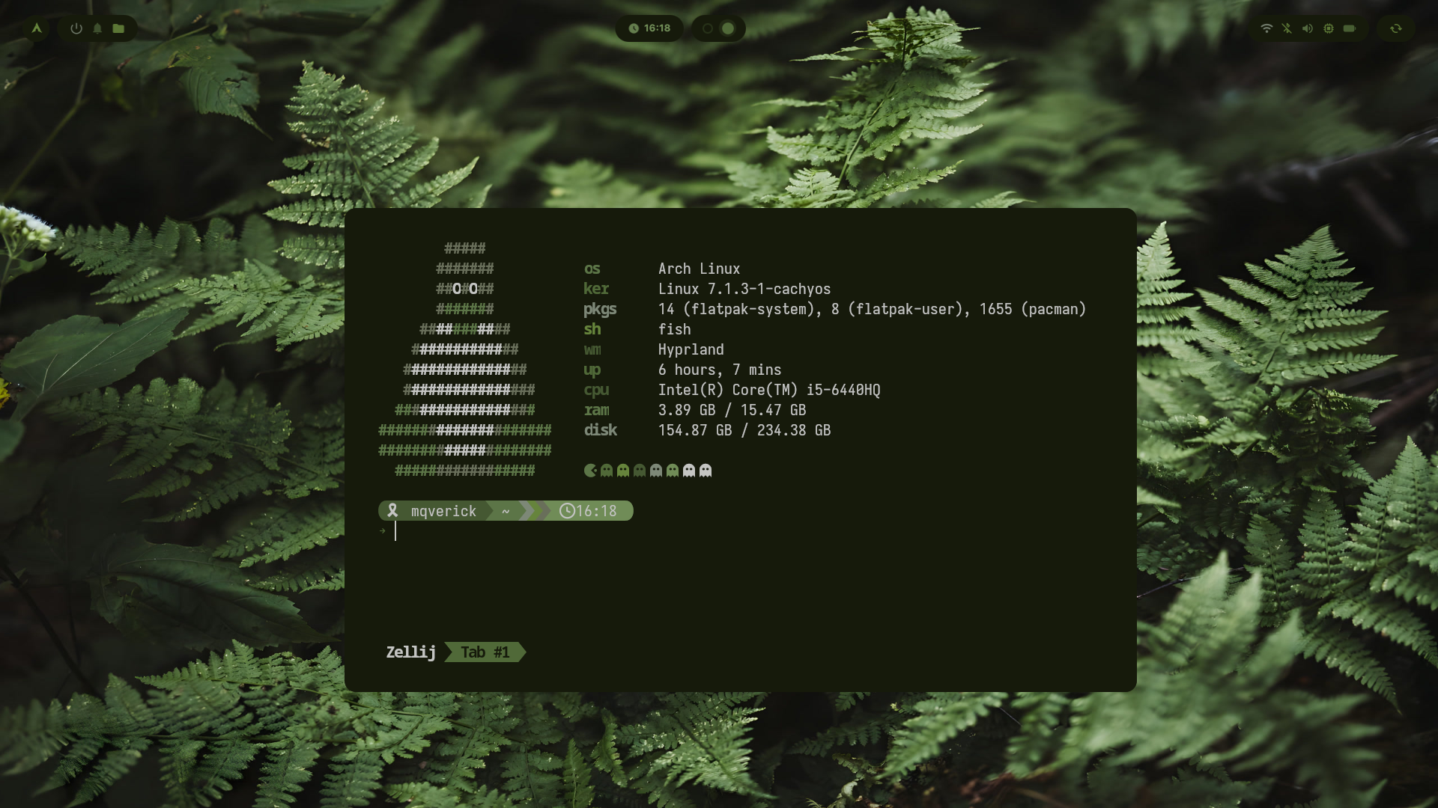Click the battery indicator icon
Viewport: 1438px width, 808px height.
pyautogui.click(x=1350, y=28)
